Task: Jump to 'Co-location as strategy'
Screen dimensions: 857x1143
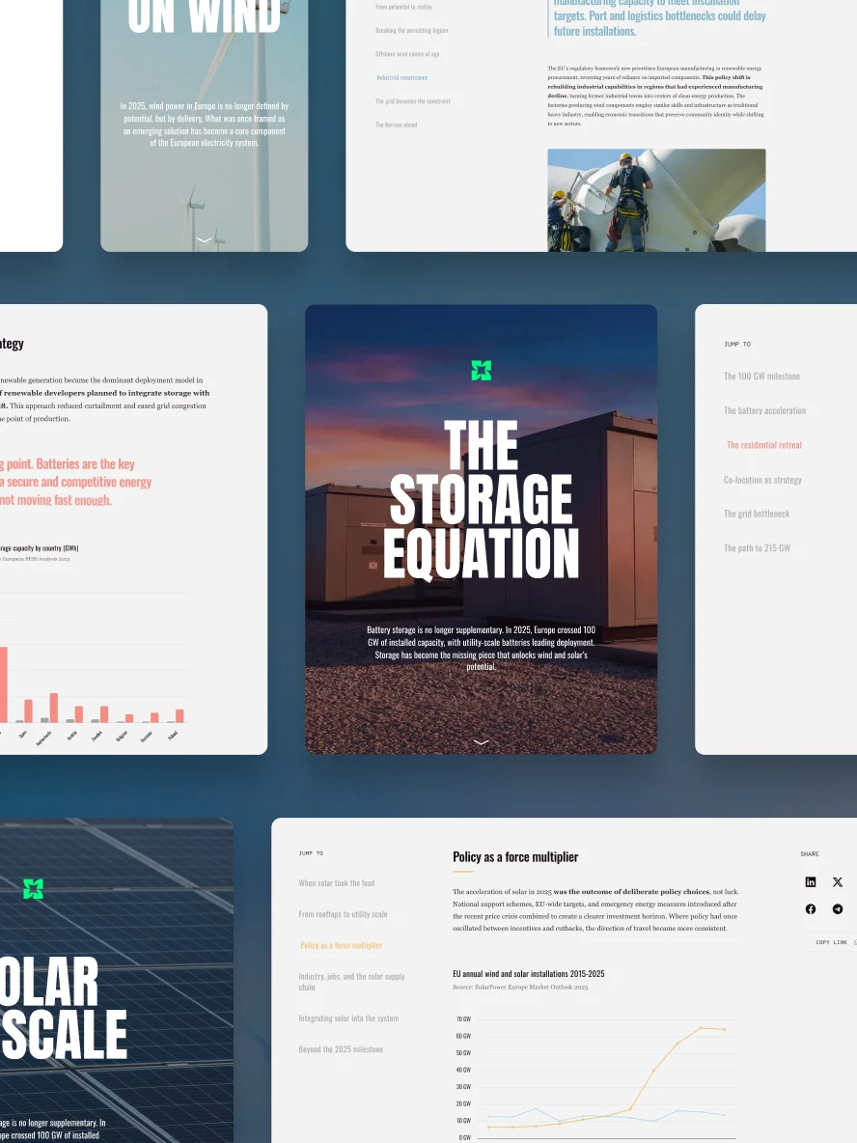Action: click(762, 480)
